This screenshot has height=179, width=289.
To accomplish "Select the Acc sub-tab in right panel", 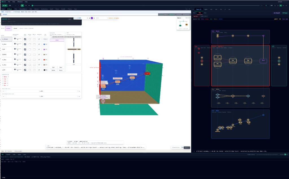I will click(x=205, y=13).
